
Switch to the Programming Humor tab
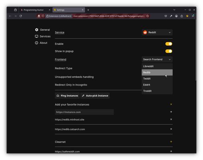pyautogui.click(x=33, y=10)
